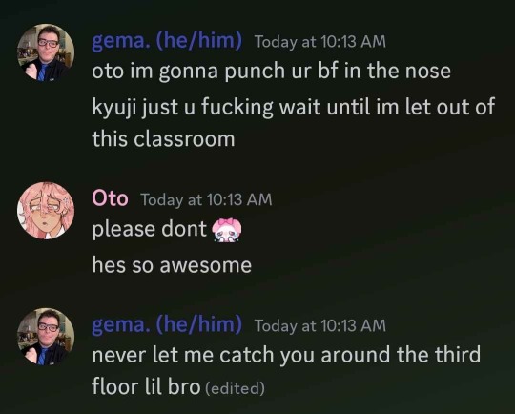
Task: Select the bottom gema. (he/him) username
Action: point(167,324)
